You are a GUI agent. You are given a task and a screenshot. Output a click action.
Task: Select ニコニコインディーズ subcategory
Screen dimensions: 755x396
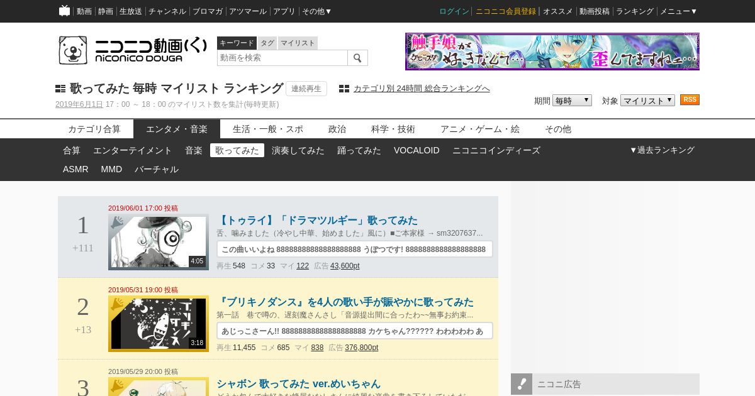pos(496,150)
